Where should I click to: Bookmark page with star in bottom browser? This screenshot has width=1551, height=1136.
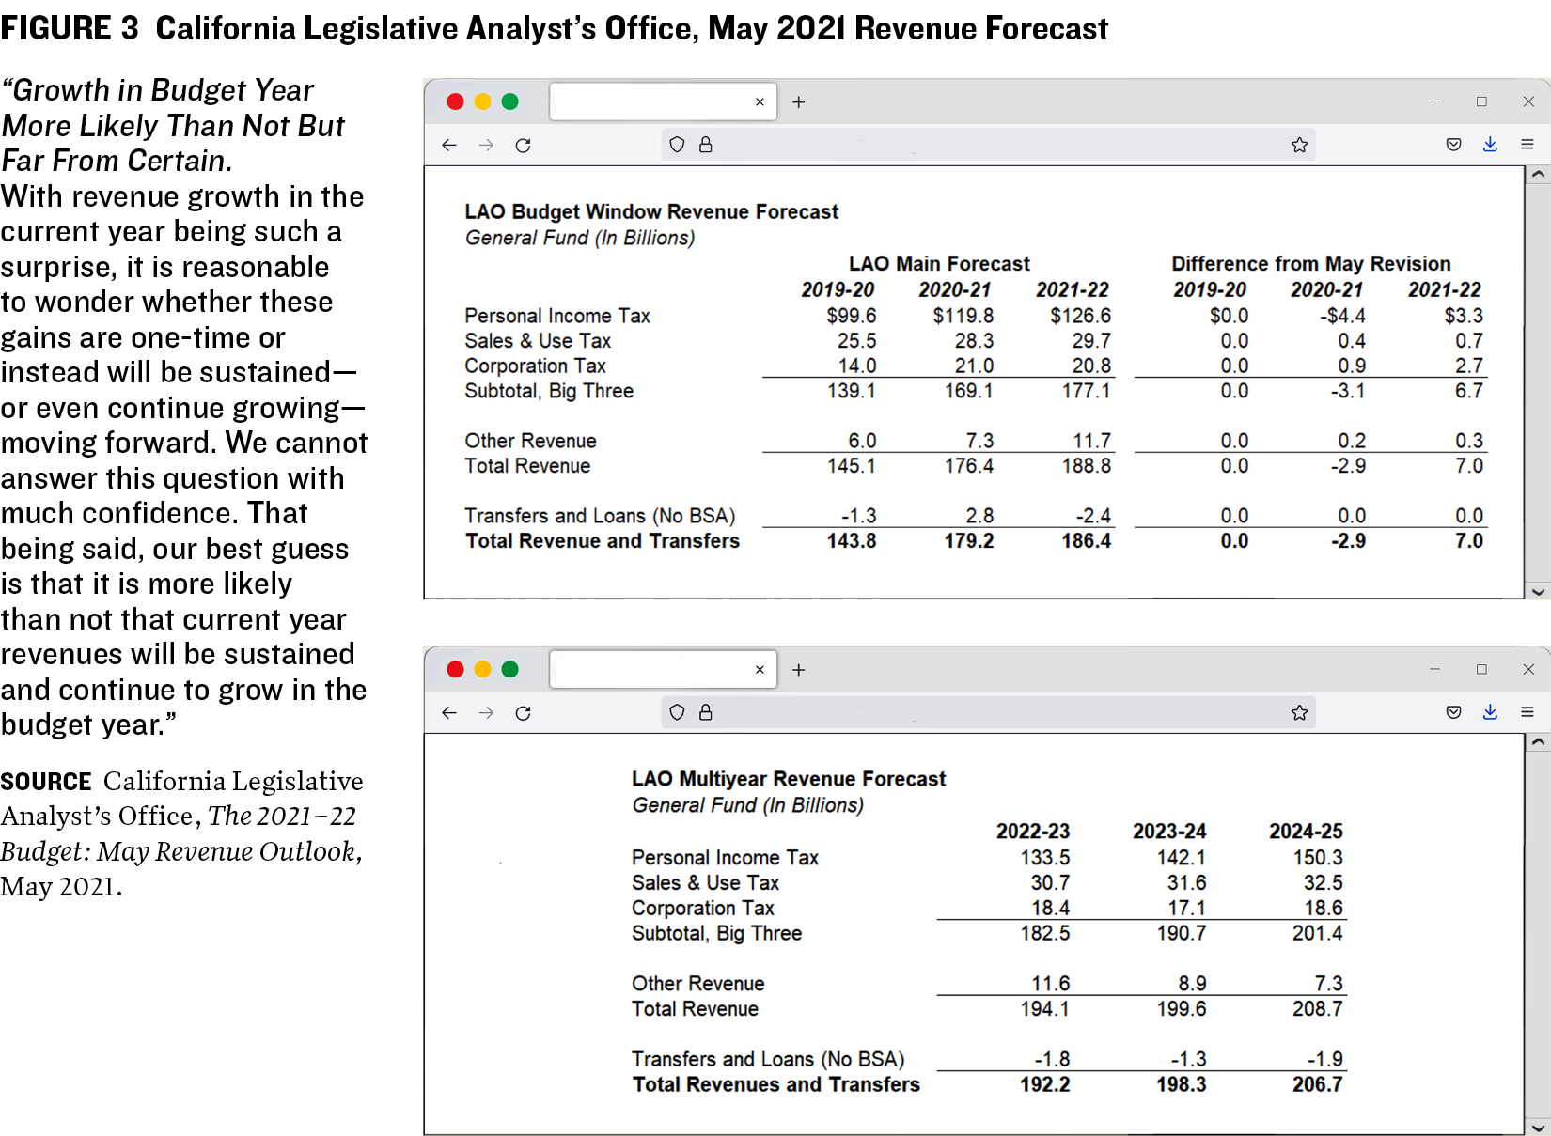tap(1300, 712)
